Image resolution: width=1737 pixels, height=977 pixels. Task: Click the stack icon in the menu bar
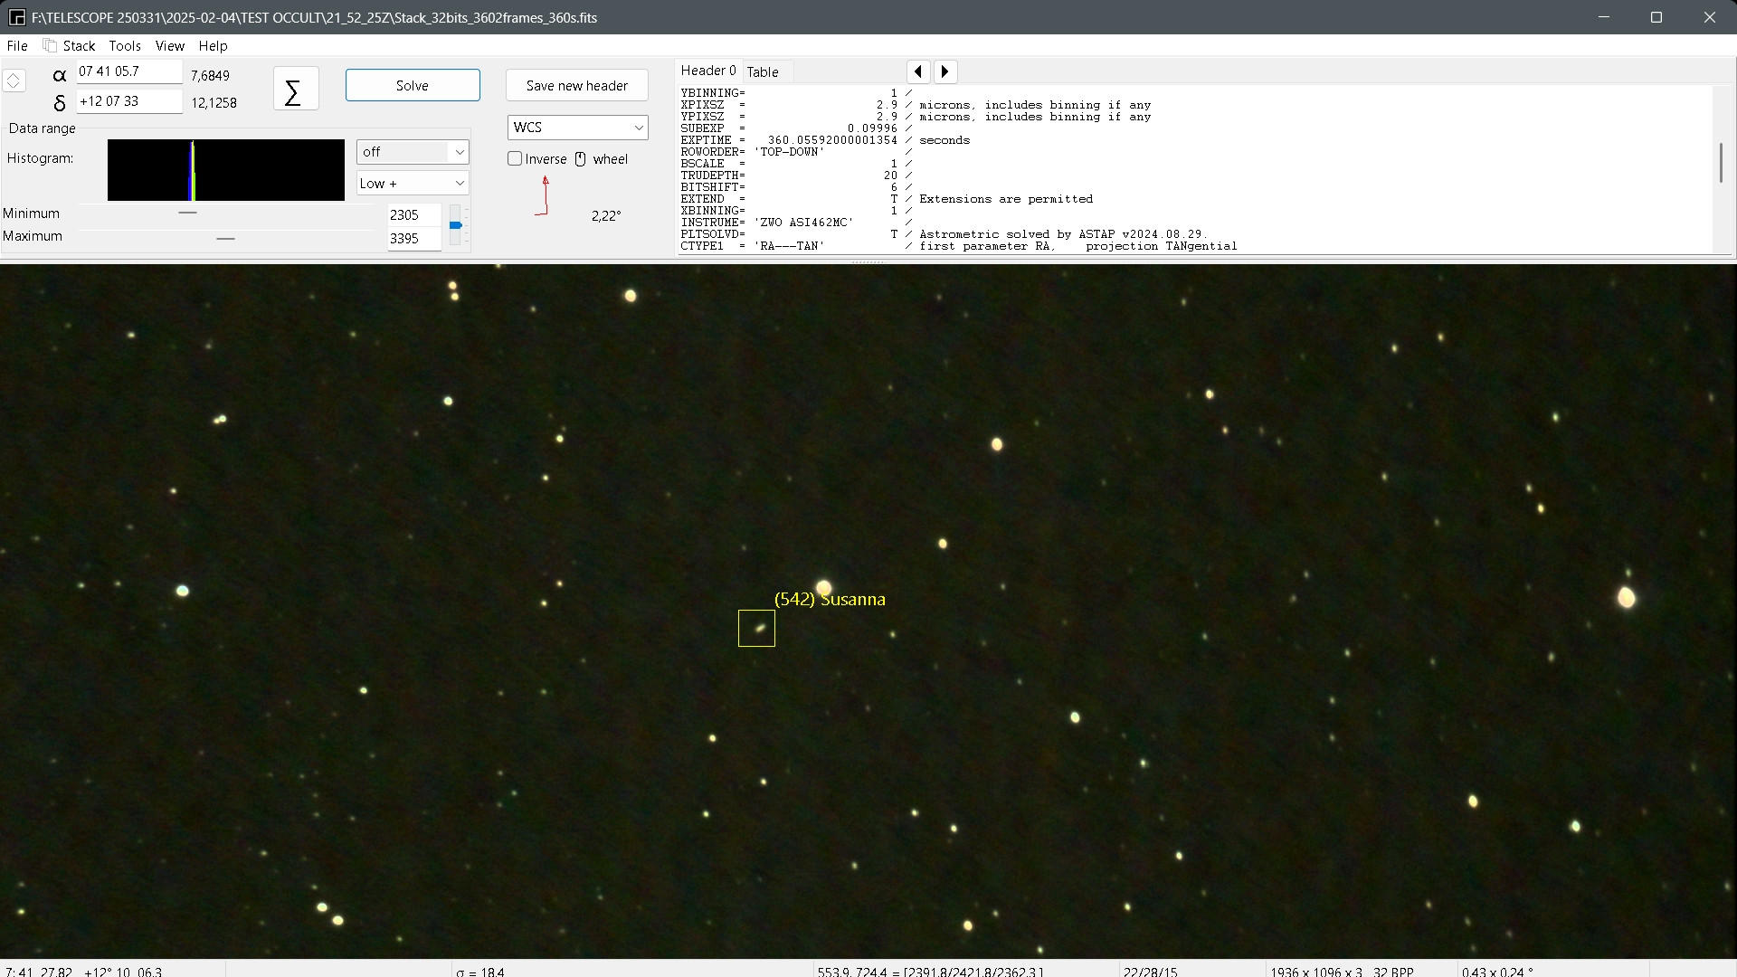[x=50, y=45]
